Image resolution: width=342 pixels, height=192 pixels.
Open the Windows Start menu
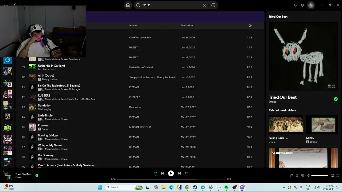tap(100, 187)
